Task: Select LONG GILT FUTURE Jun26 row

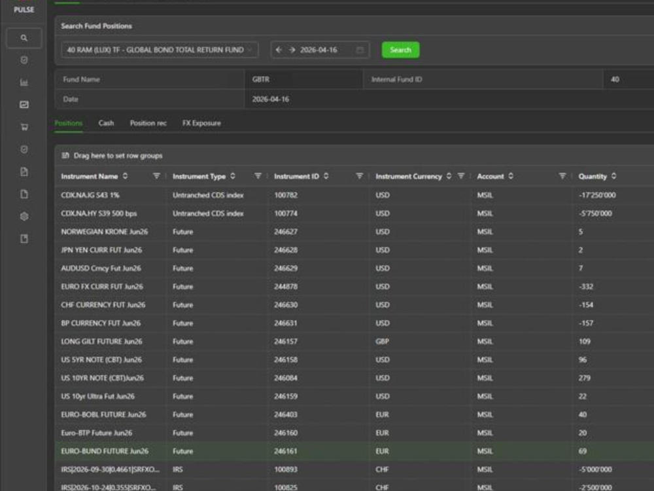Action: (x=354, y=342)
